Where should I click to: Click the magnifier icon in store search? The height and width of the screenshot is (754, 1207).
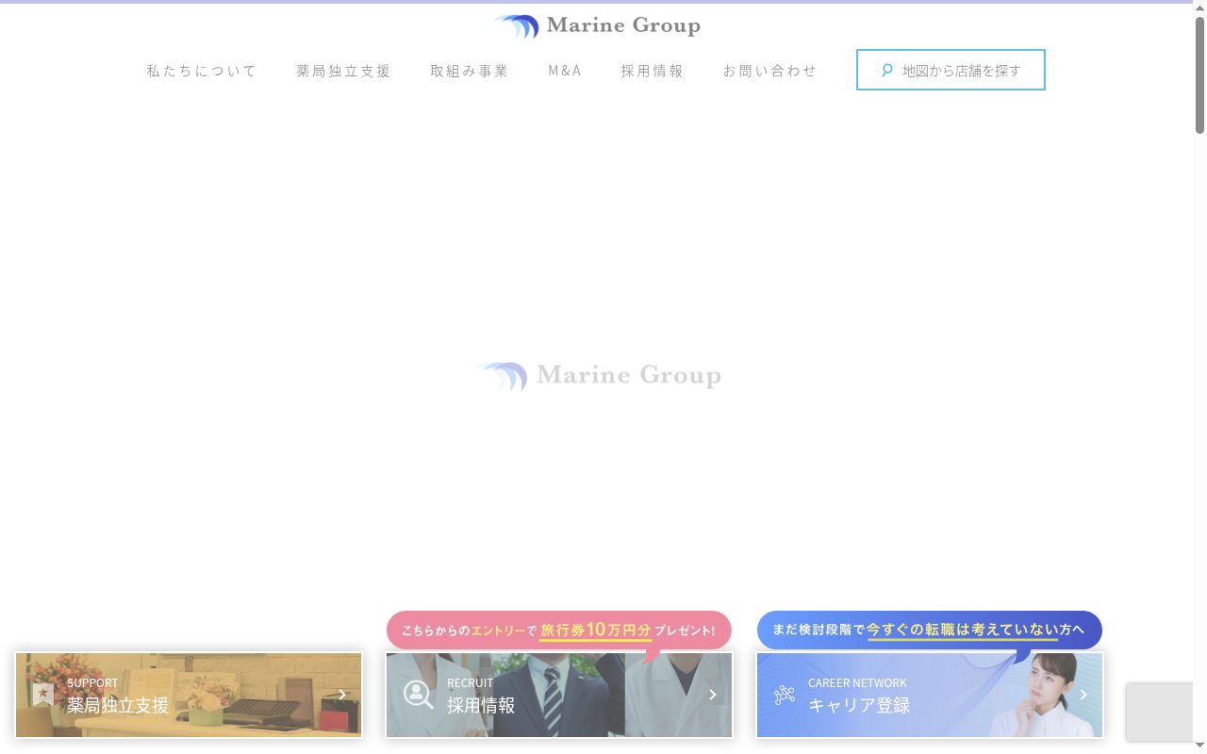(x=886, y=70)
